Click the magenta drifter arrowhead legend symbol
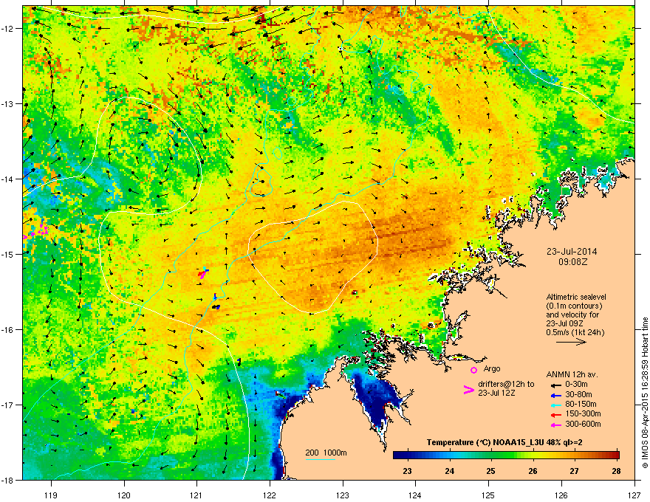 pos(468,389)
